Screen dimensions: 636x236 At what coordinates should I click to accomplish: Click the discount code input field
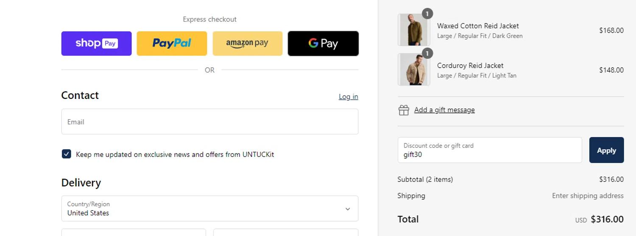489,150
